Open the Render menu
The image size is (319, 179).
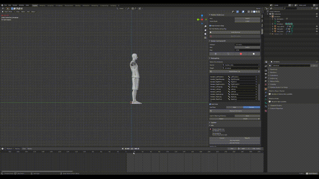pos(15,5)
